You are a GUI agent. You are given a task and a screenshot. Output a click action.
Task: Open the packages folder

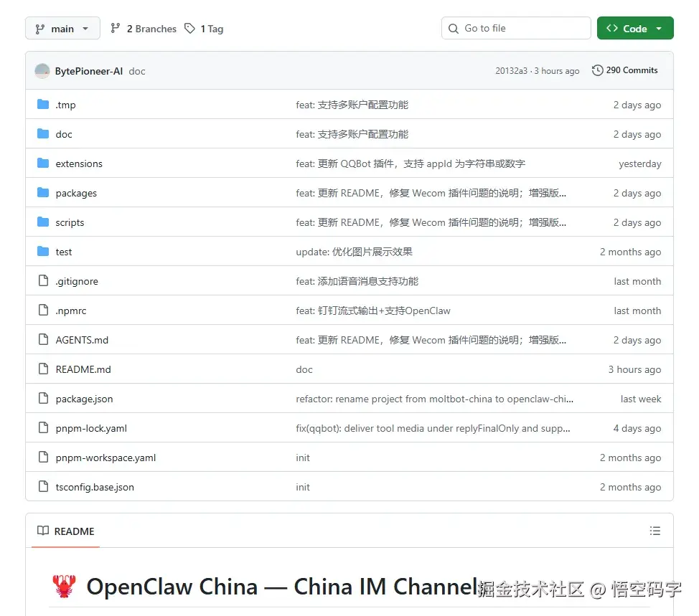pos(75,193)
